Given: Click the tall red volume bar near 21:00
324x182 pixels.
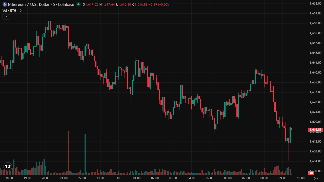Looking at the screenshot, I should tap(68, 153).
